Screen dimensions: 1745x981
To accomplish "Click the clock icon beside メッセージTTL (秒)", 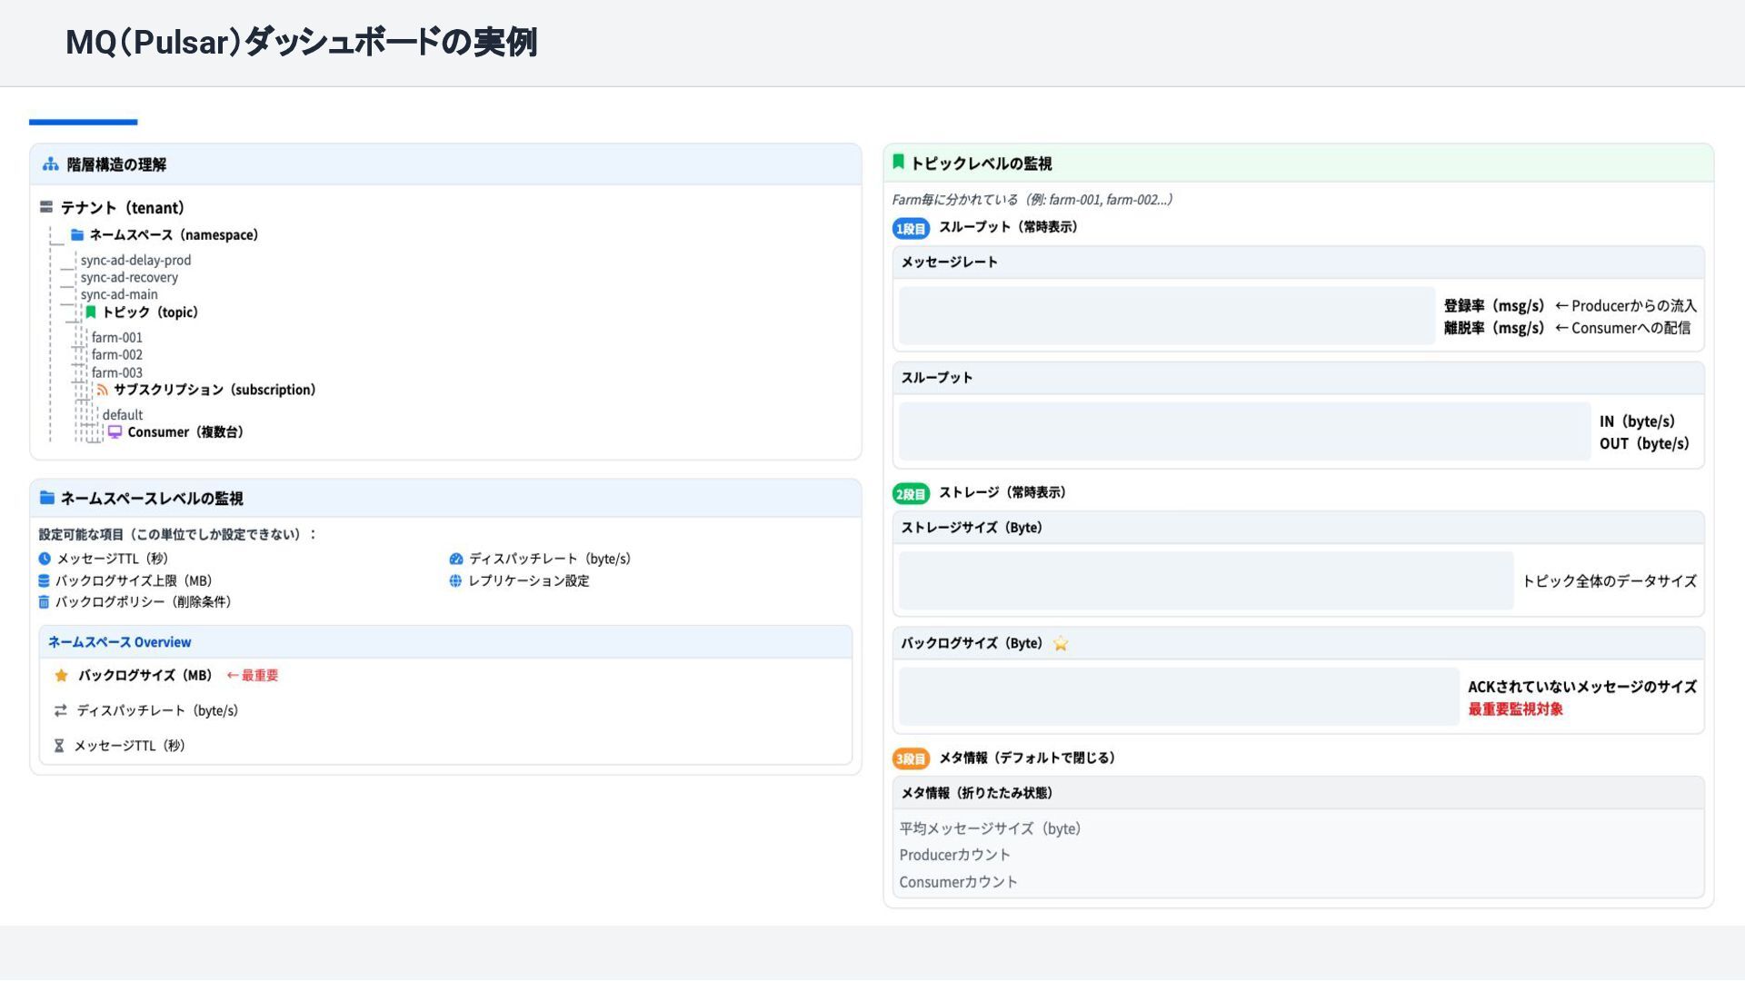I will pos(45,559).
